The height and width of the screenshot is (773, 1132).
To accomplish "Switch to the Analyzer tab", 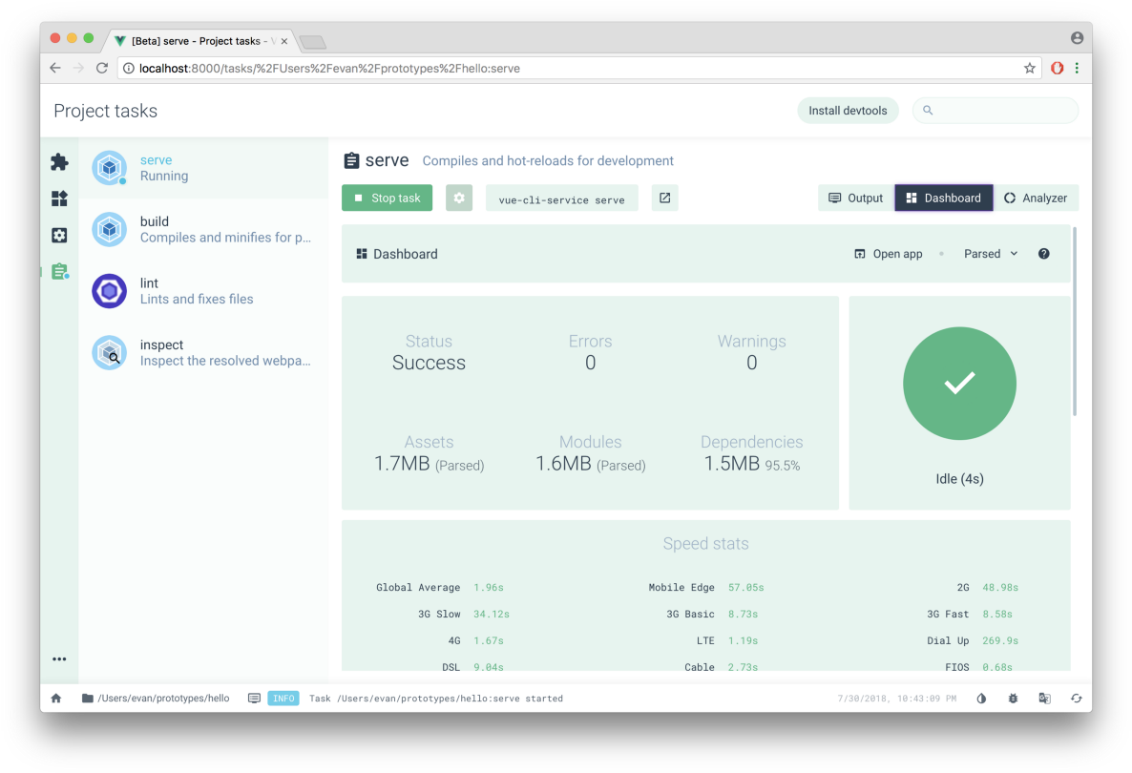I will [x=1037, y=198].
